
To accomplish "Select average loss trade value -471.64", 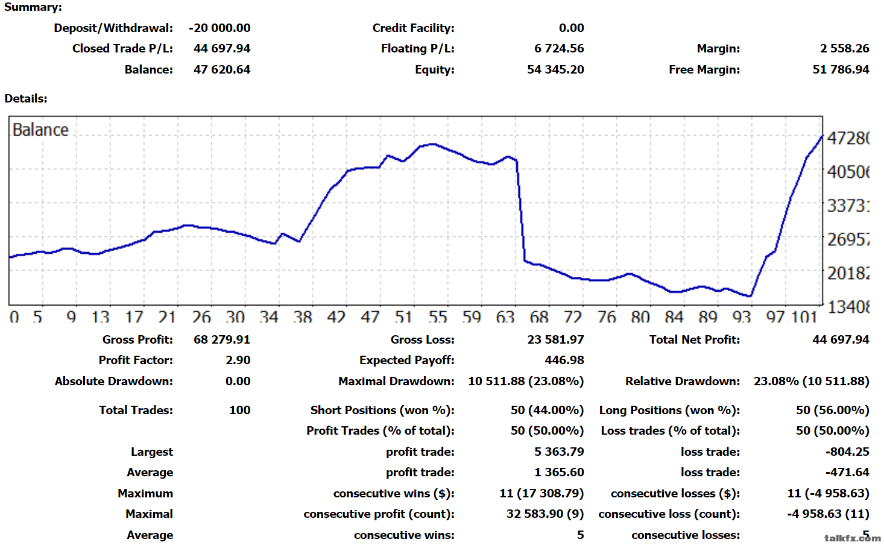I will (x=847, y=472).
